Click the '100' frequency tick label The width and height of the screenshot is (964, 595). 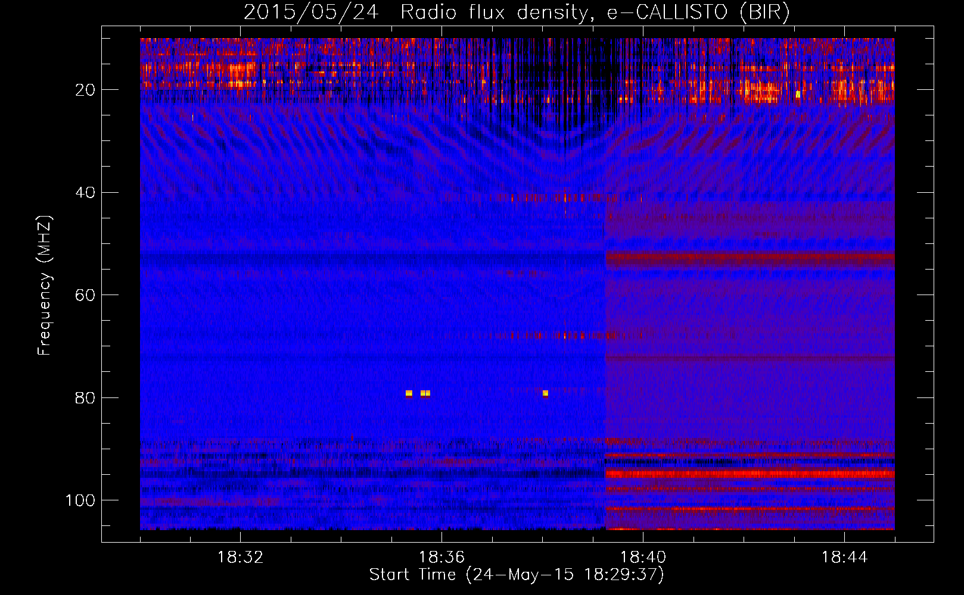coord(80,500)
